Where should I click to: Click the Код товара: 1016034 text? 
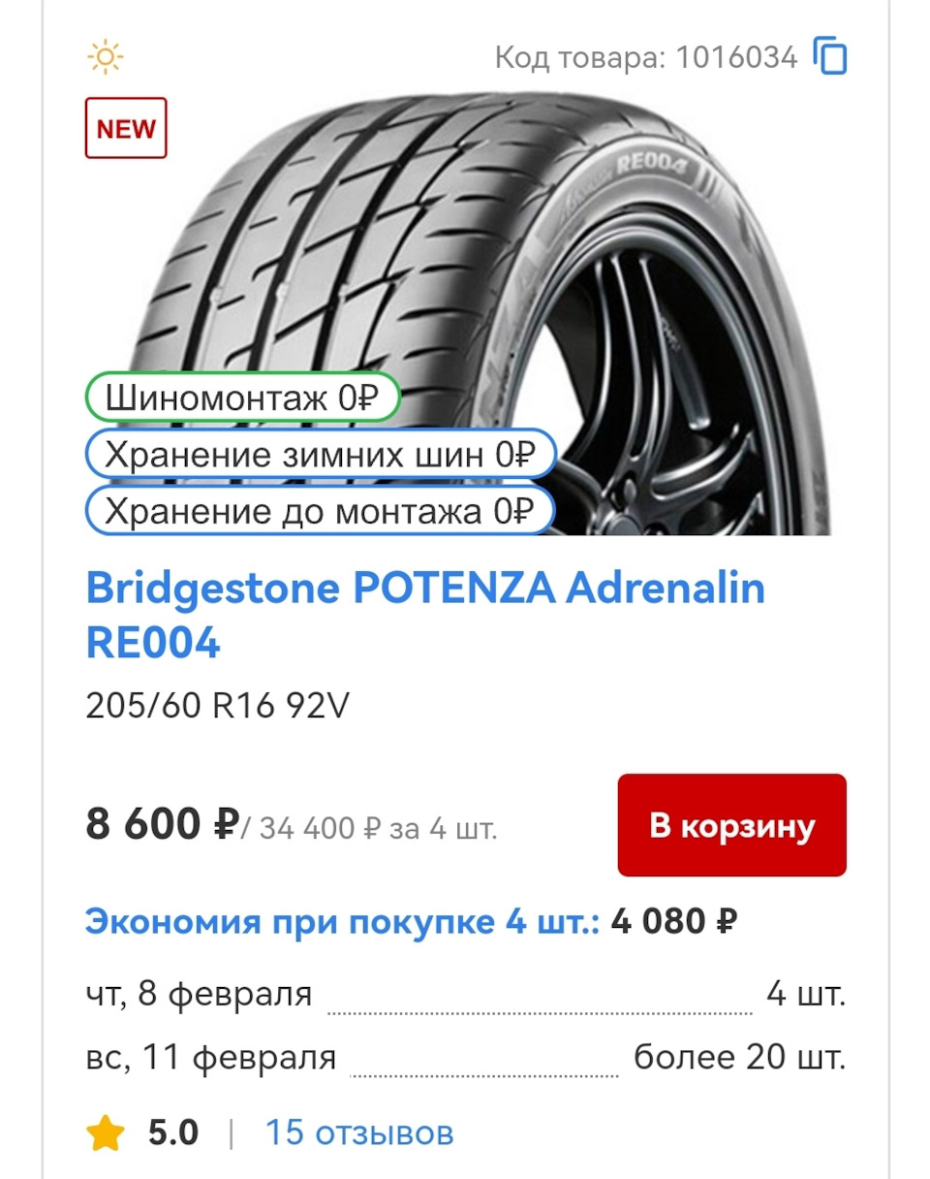[645, 57]
